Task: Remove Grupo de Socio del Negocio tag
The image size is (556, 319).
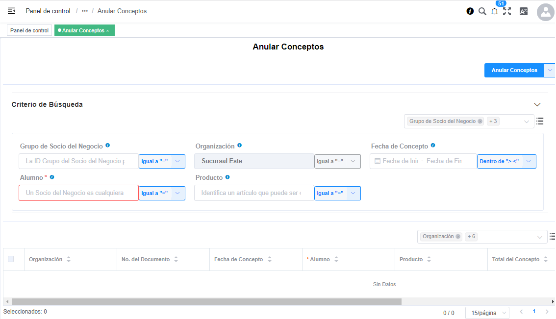Action: click(x=480, y=122)
